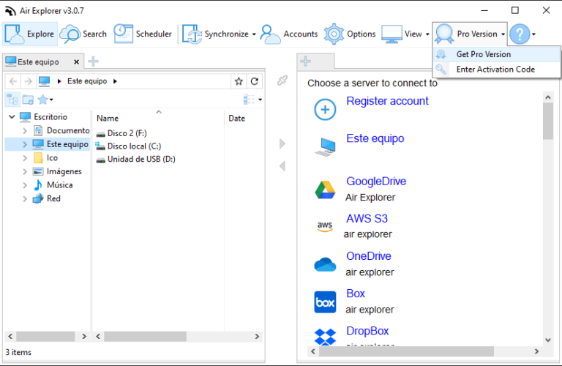Image resolution: width=562 pixels, height=366 pixels.
Task: Click the server list vertical scrollbar
Action: pos(548,220)
